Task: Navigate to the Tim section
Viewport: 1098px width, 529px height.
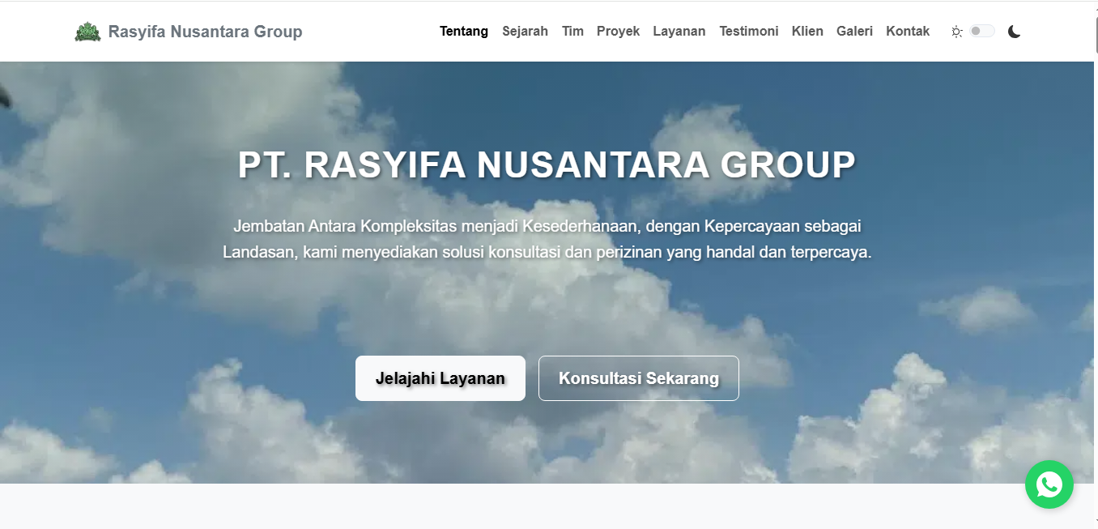Action: (572, 32)
